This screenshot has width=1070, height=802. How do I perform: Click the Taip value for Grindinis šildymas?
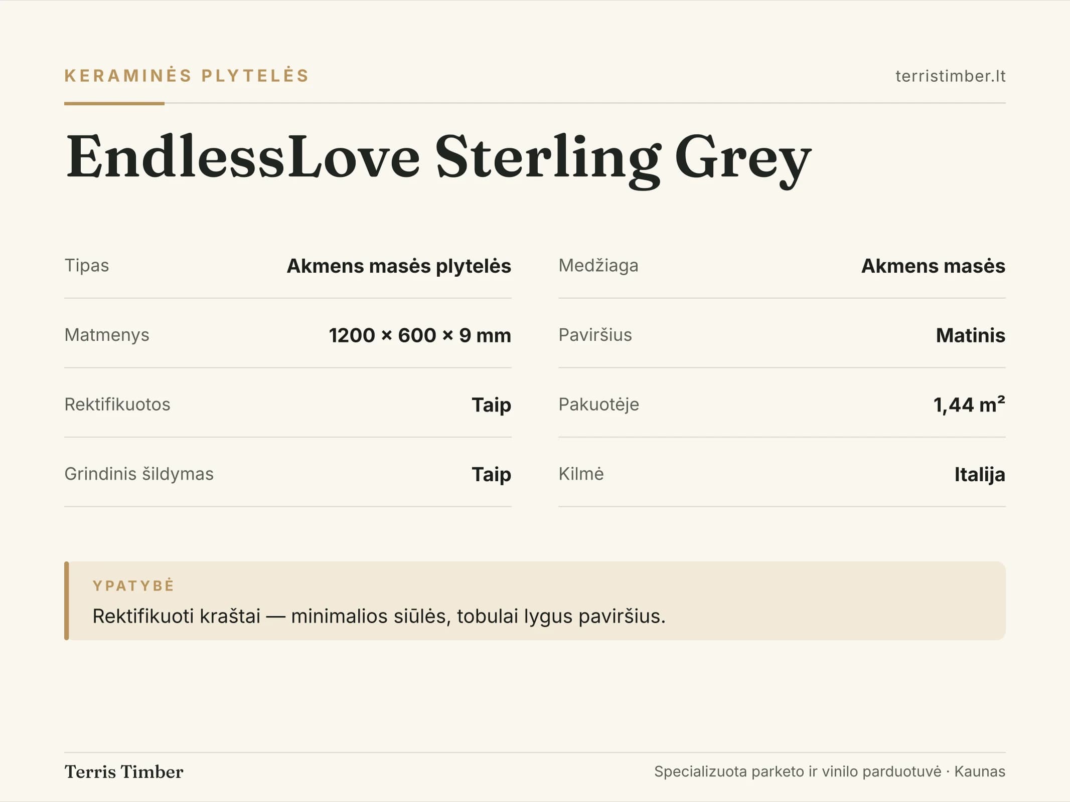pyautogui.click(x=491, y=475)
